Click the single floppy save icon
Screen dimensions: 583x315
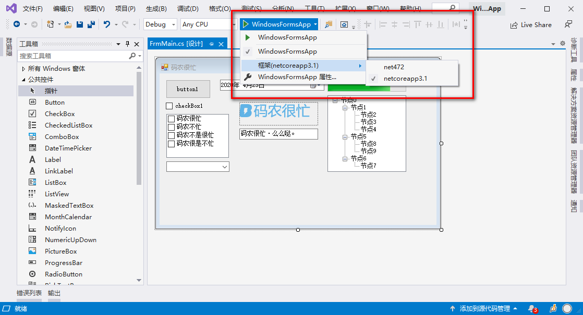[x=80, y=24]
